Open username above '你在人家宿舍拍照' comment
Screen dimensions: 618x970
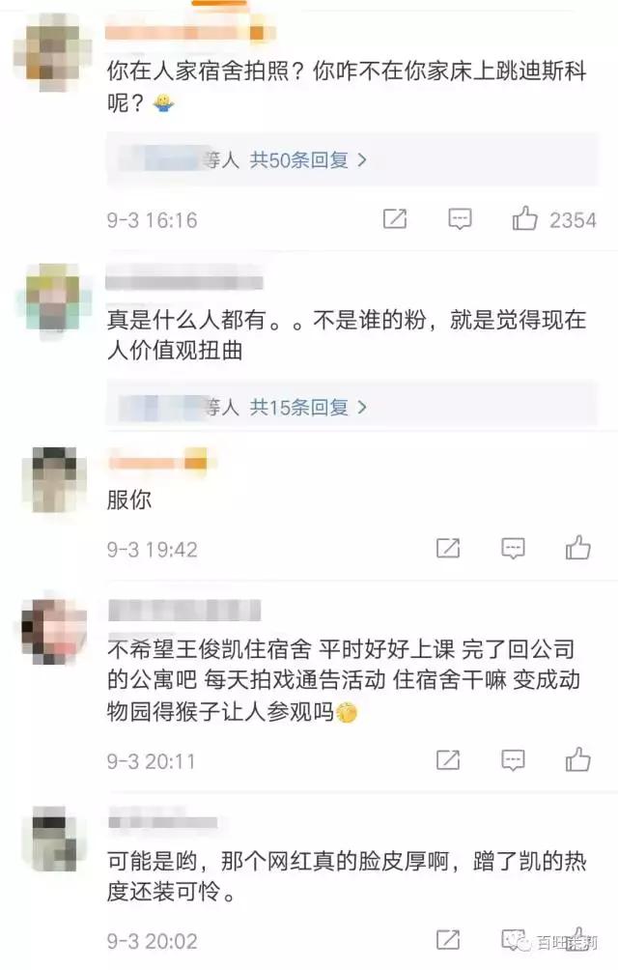[x=189, y=32]
